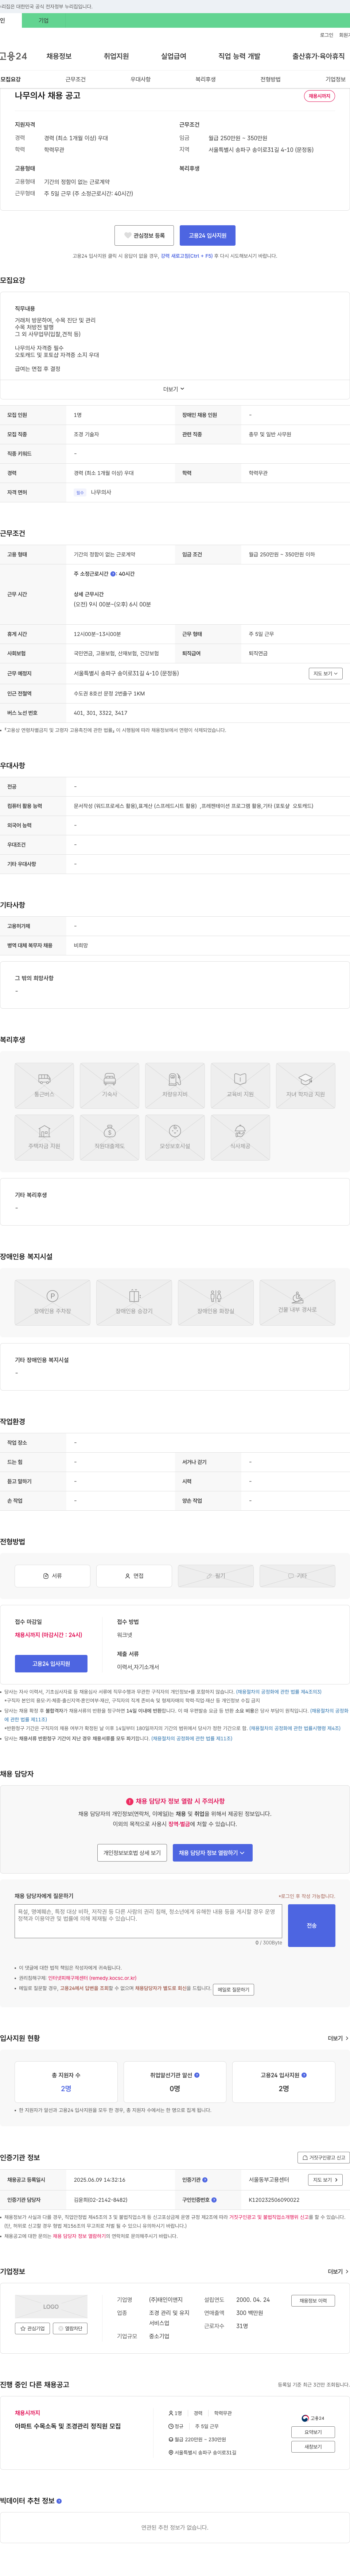Open the 출산휴가·육아휴직 menu
This screenshot has height=2576, width=350.
coord(318,56)
